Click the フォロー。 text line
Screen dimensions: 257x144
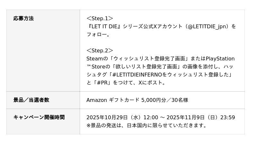[98, 34]
